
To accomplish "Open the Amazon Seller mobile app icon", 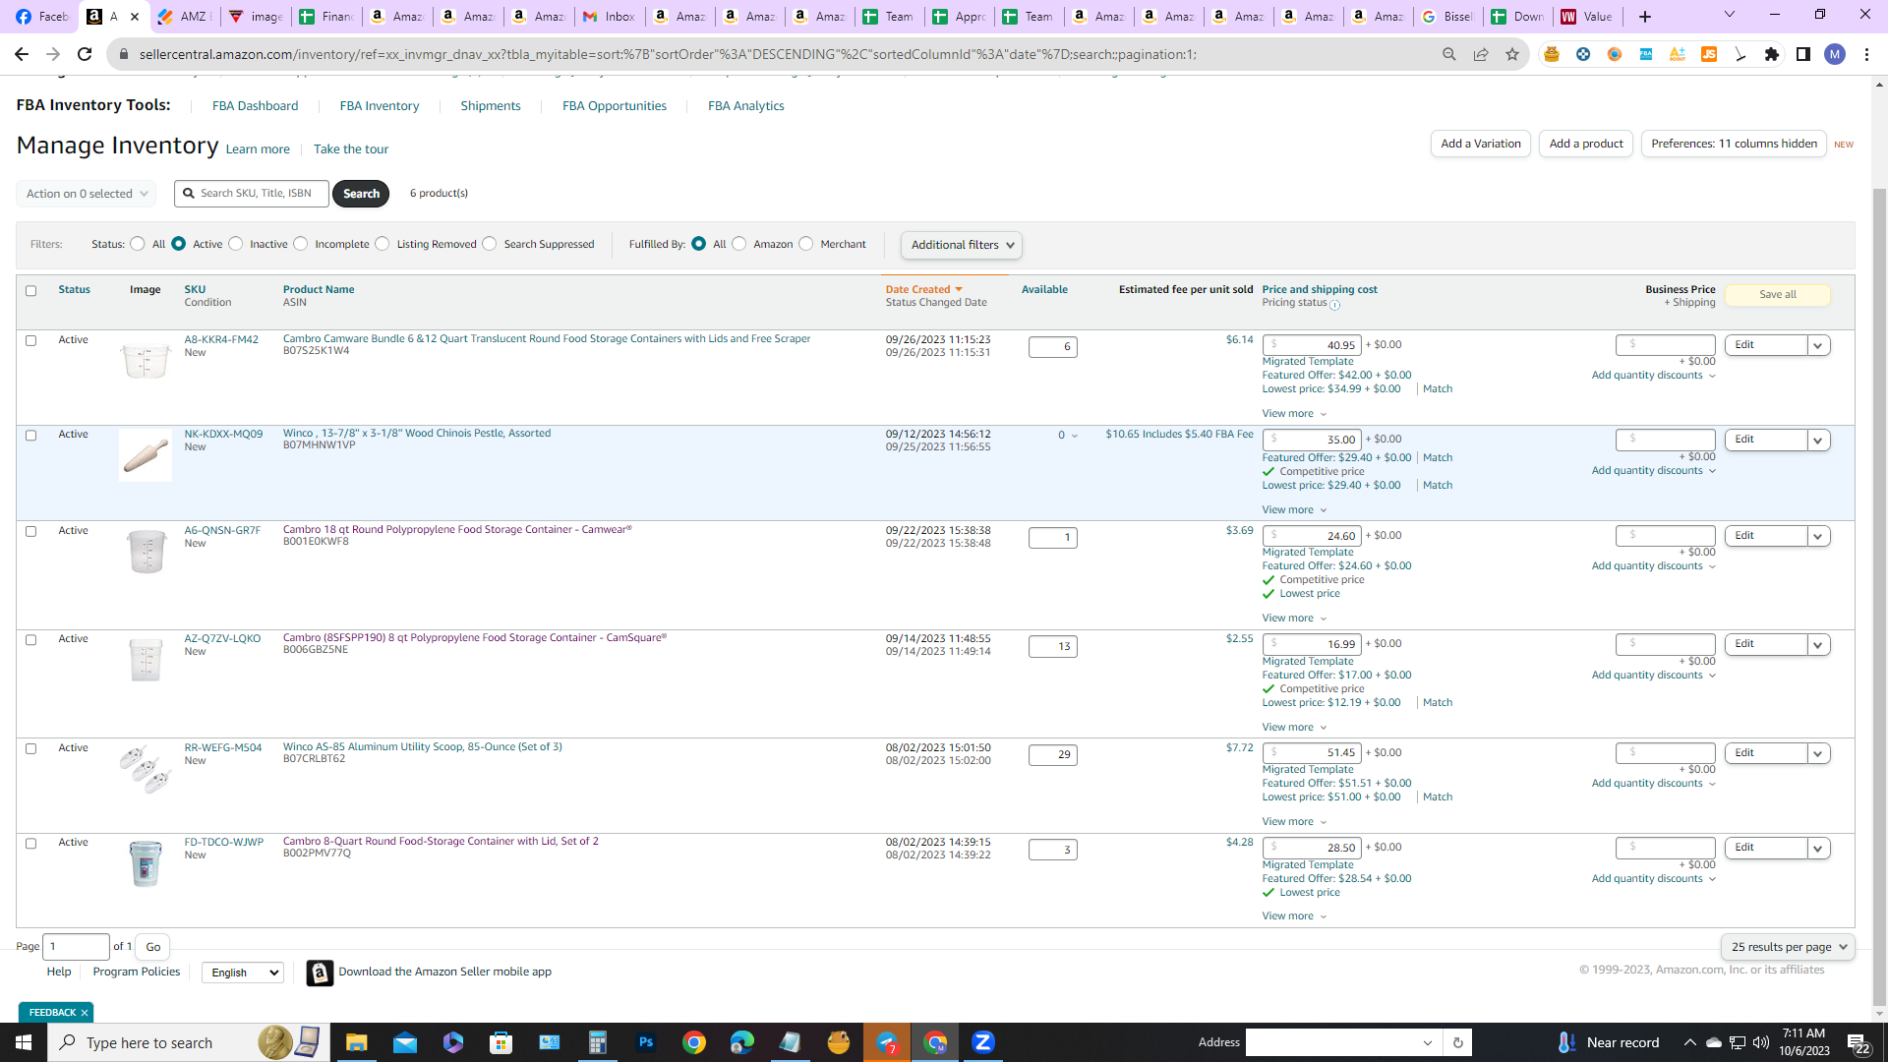I will [320, 973].
